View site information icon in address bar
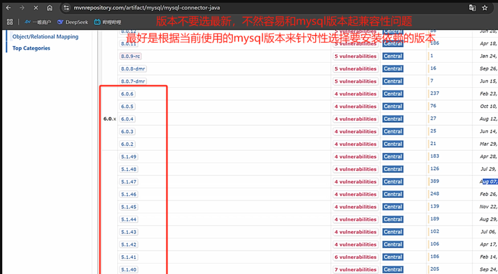 66,8
